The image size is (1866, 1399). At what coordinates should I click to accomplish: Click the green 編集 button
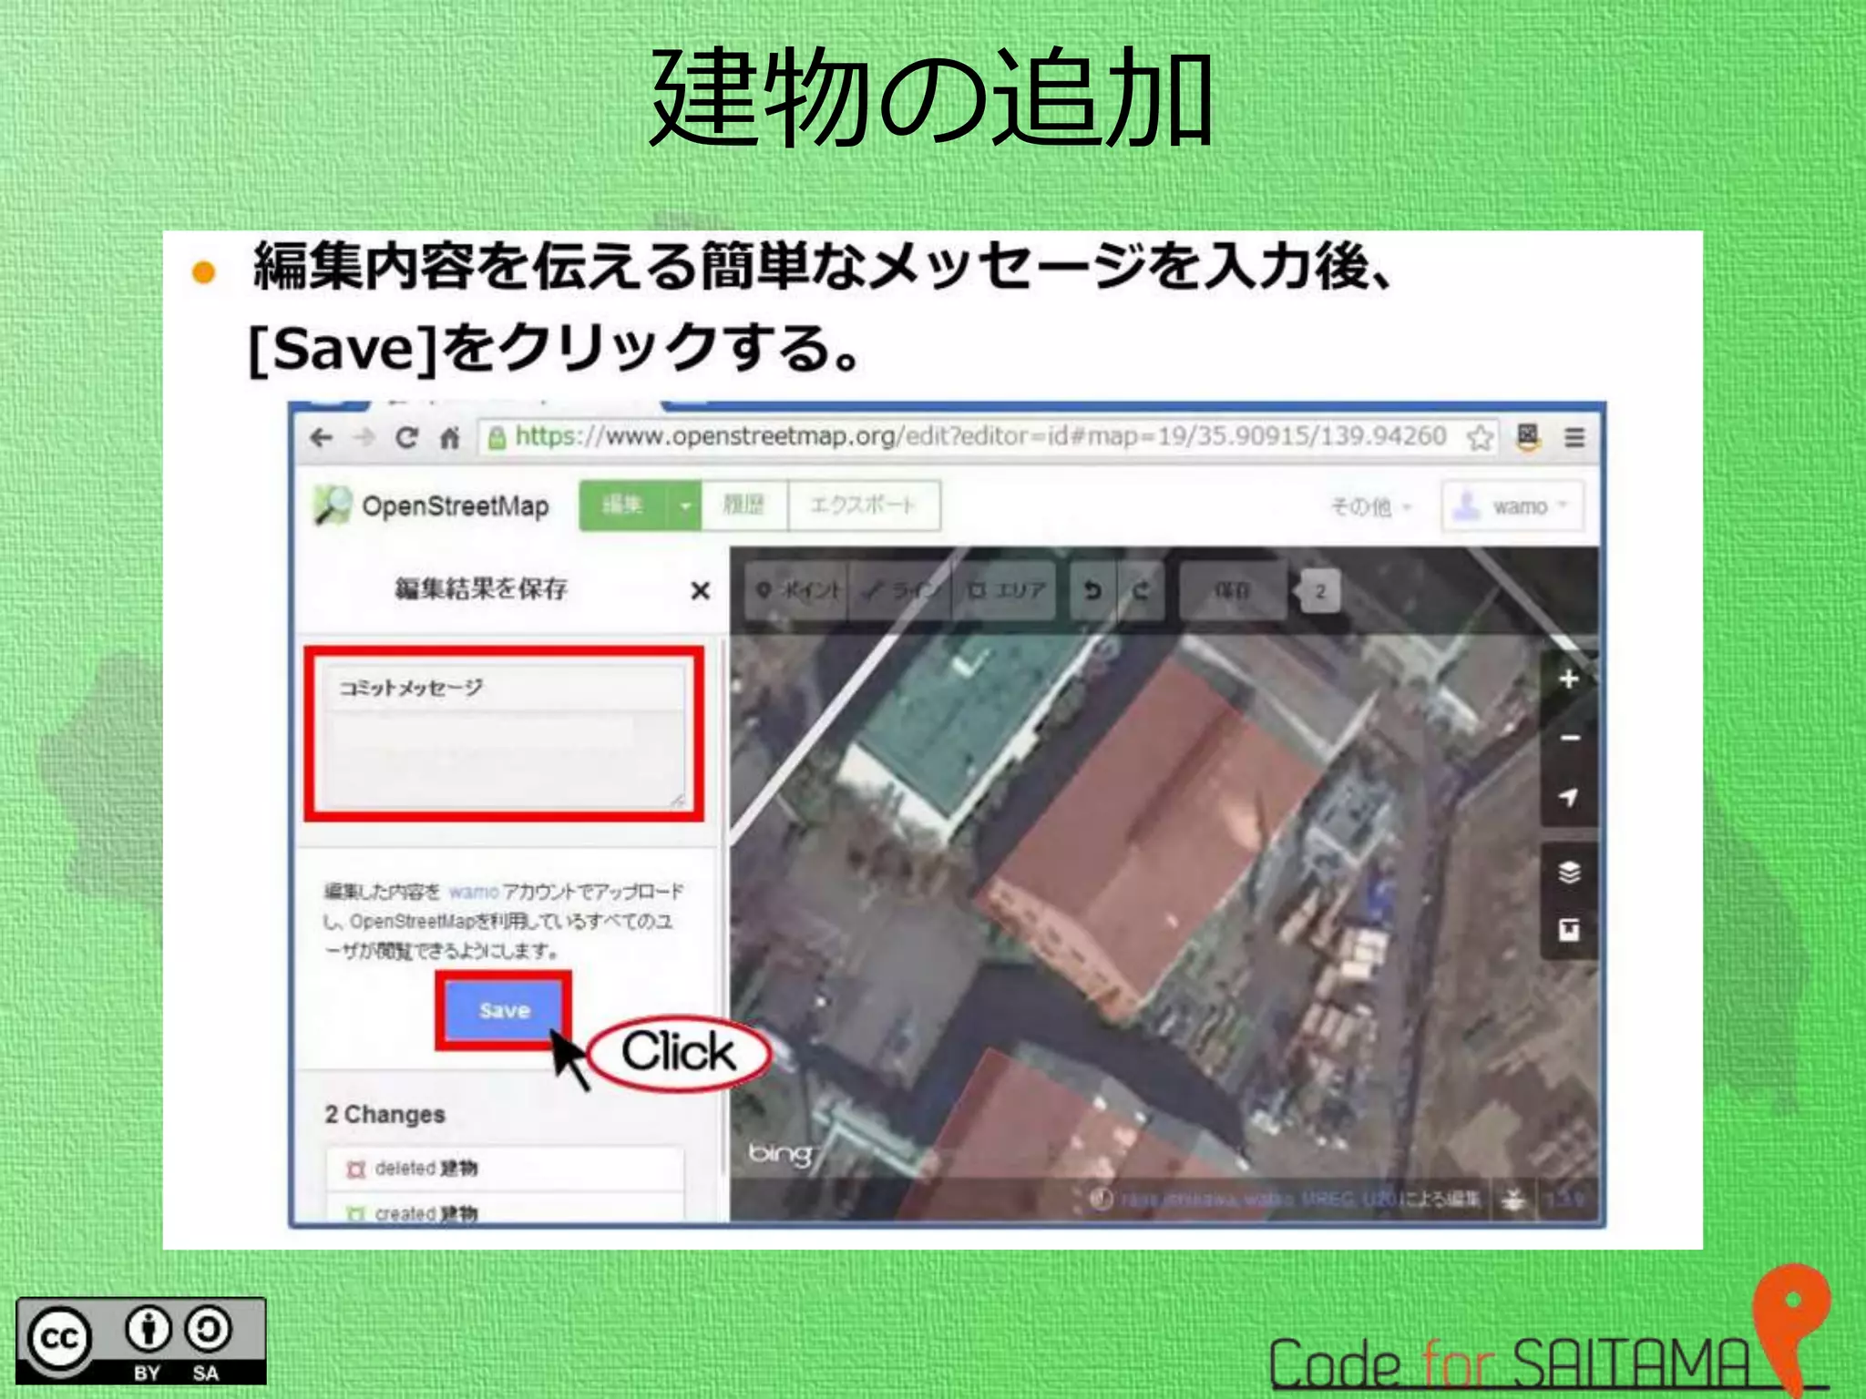[623, 505]
